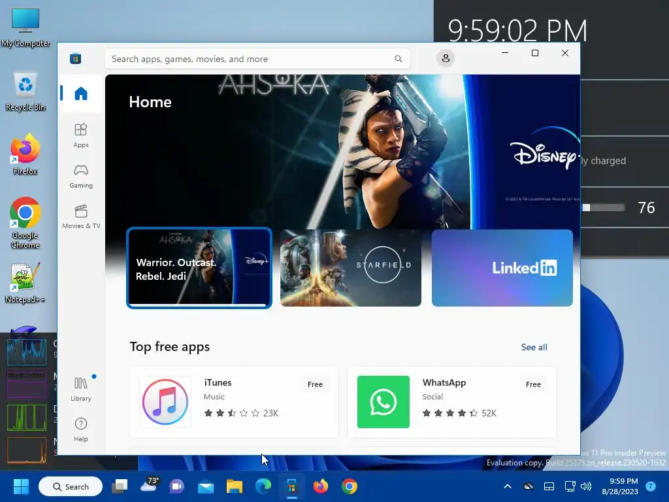
Task: Go to Gaming section in sidebar
Action: (x=80, y=176)
